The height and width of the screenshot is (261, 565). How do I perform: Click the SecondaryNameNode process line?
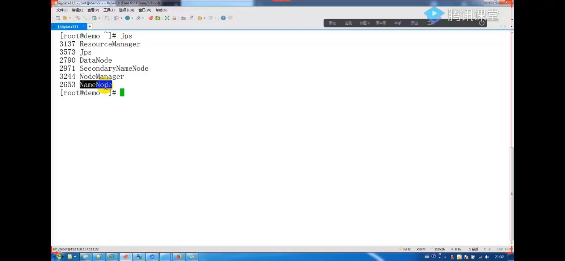[x=104, y=69]
